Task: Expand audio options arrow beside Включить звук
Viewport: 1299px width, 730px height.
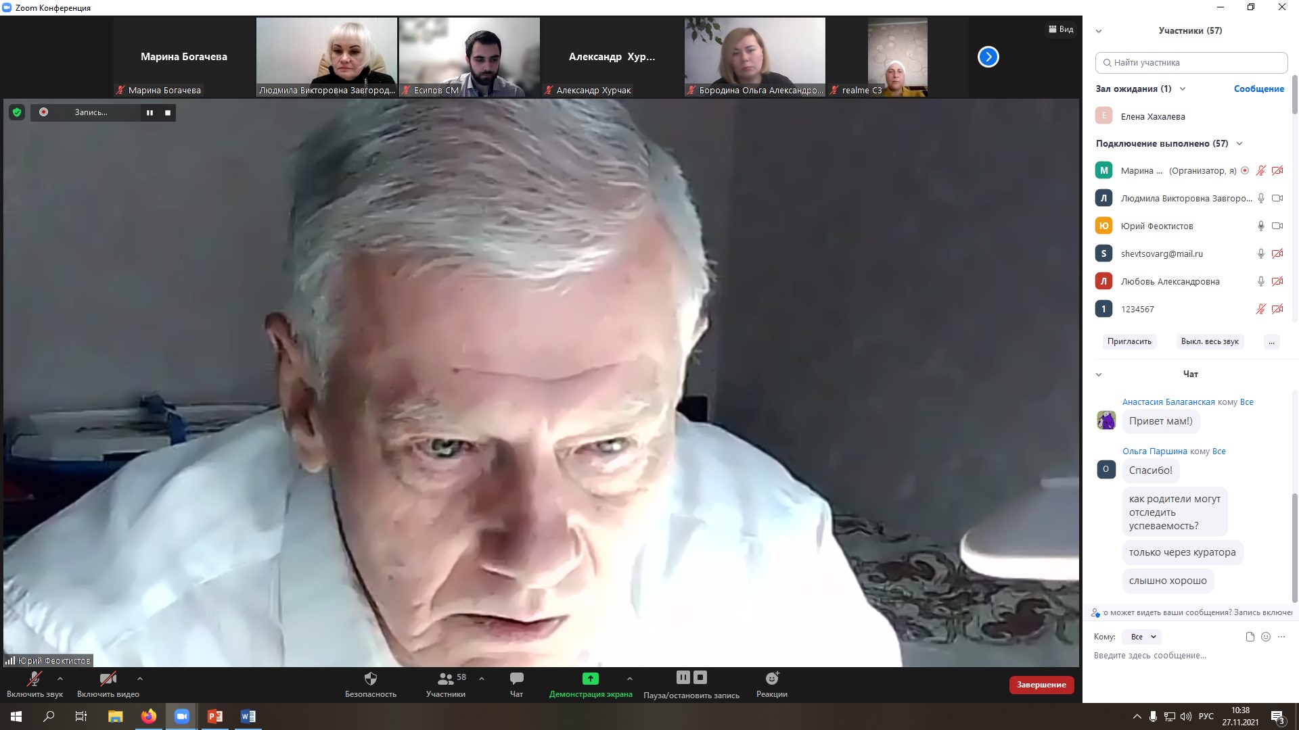Action: pyautogui.click(x=60, y=678)
